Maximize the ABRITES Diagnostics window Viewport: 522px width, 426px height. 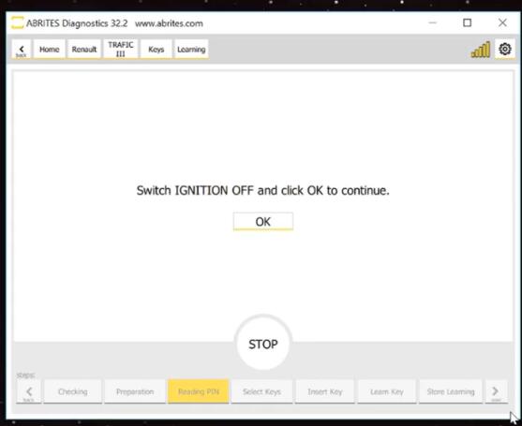468,22
